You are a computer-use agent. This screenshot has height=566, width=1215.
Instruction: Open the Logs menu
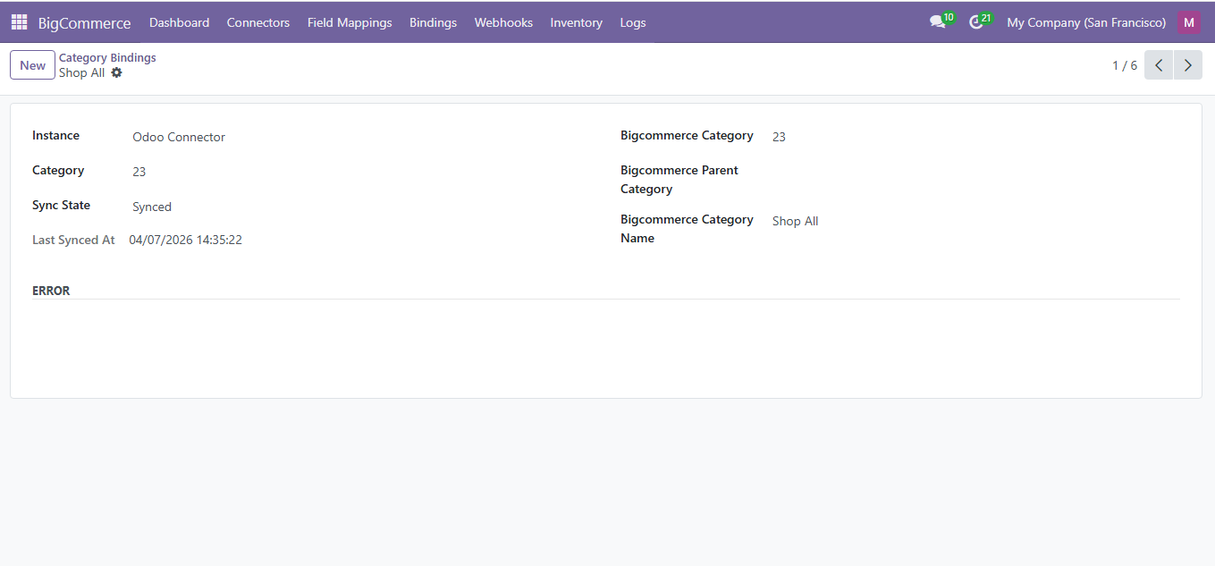click(632, 22)
